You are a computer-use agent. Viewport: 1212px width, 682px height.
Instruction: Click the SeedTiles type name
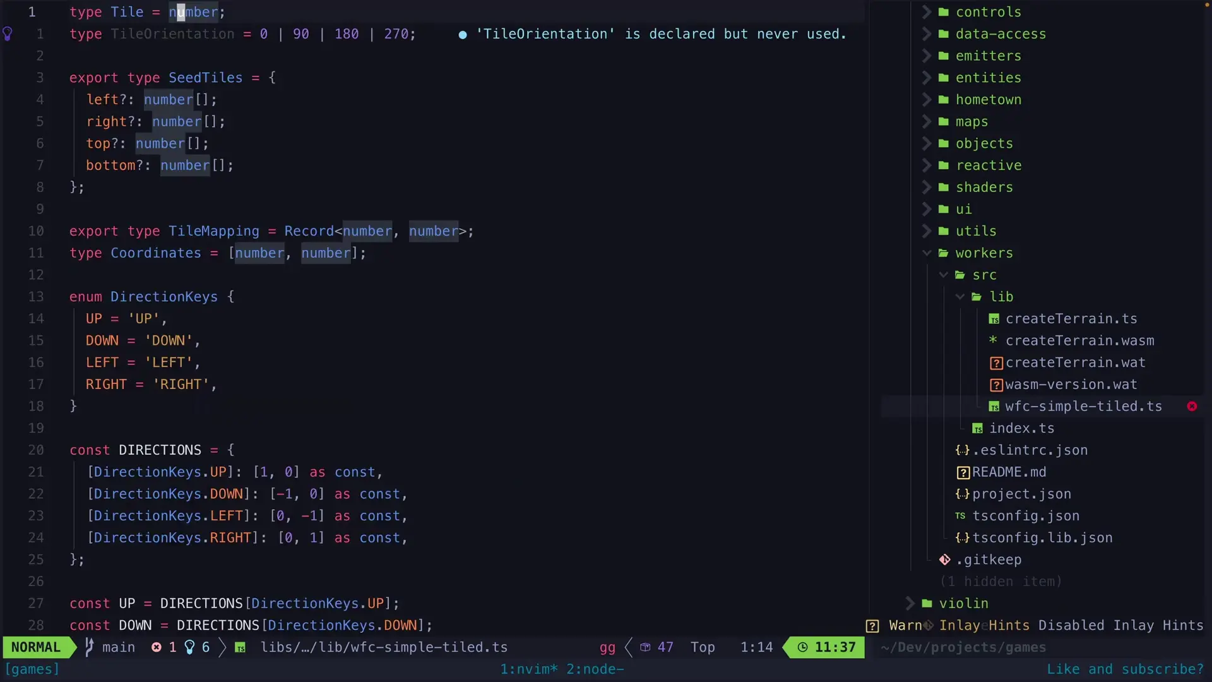coord(205,78)
